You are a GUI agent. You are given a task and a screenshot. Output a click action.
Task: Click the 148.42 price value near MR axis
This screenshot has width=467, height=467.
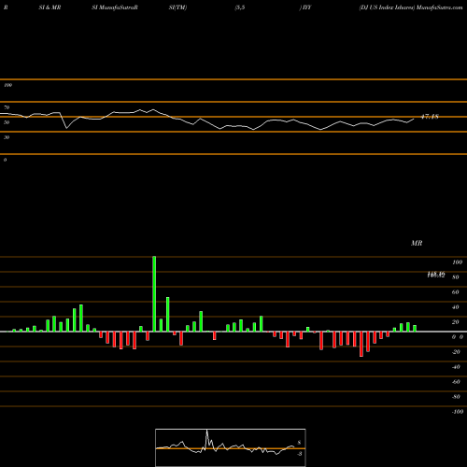(x=436, y=275)
